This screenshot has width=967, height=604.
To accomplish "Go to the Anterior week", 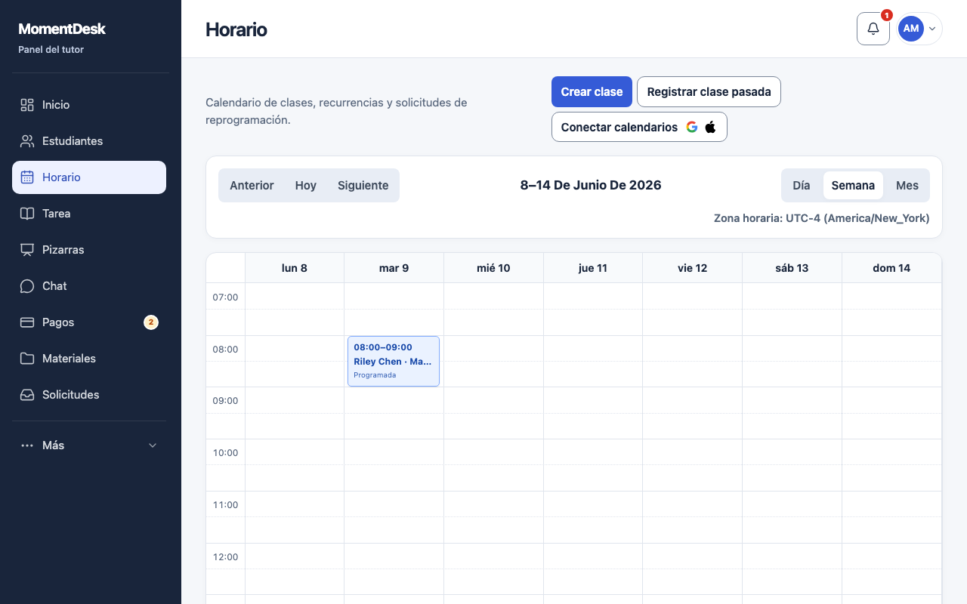I will coord(252,186).
